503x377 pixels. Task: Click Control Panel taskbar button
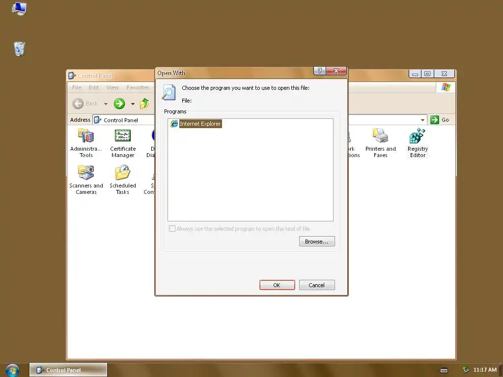[68, 370]
